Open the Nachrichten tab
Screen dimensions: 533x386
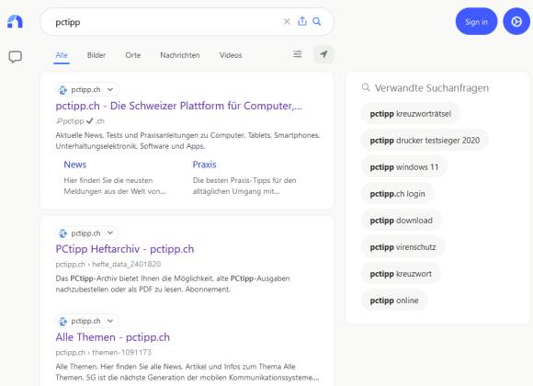point(180,55)
